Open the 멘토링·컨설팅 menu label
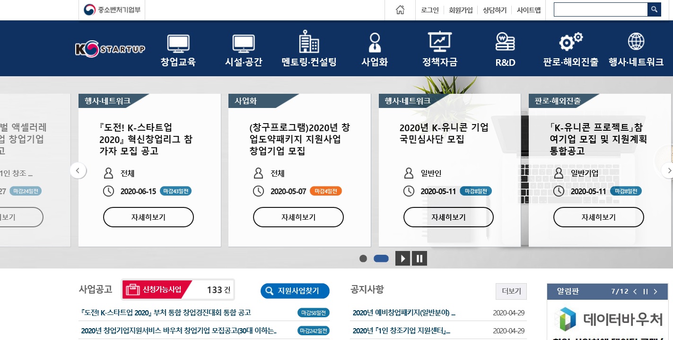 309,62
